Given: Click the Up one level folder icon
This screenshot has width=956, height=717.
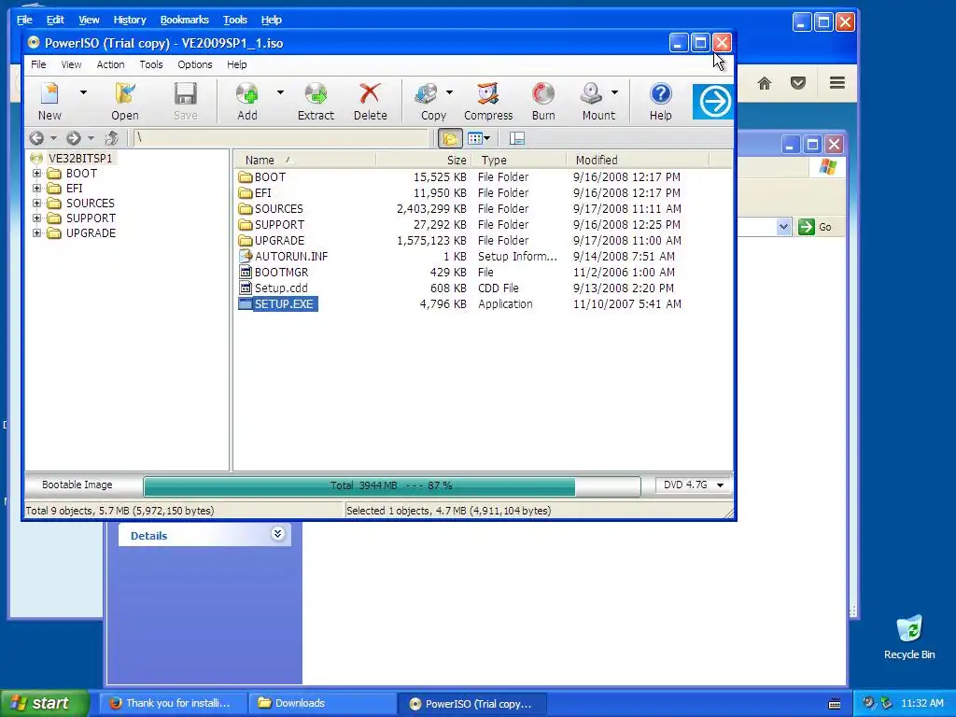Looking at the screenshot, I should click(x=112, y=138).
